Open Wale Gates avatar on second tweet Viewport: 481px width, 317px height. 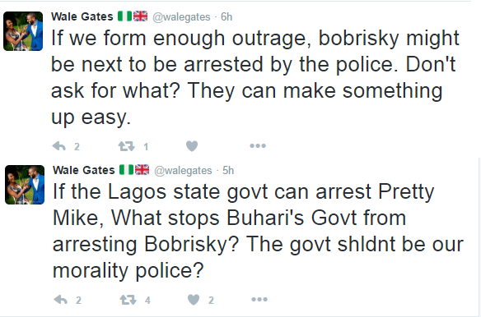[x=25, y=185]
